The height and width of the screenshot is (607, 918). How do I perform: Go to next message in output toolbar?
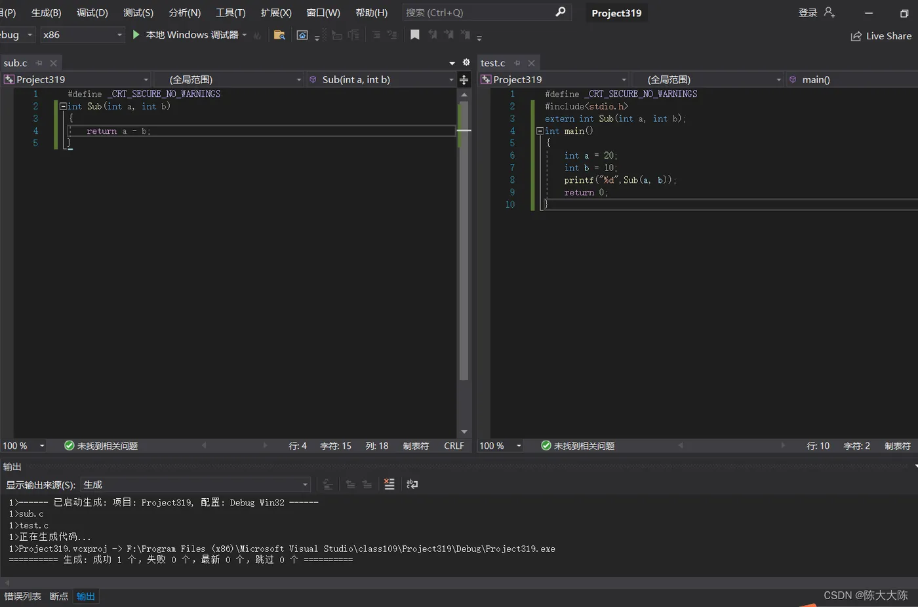[367, 484]
